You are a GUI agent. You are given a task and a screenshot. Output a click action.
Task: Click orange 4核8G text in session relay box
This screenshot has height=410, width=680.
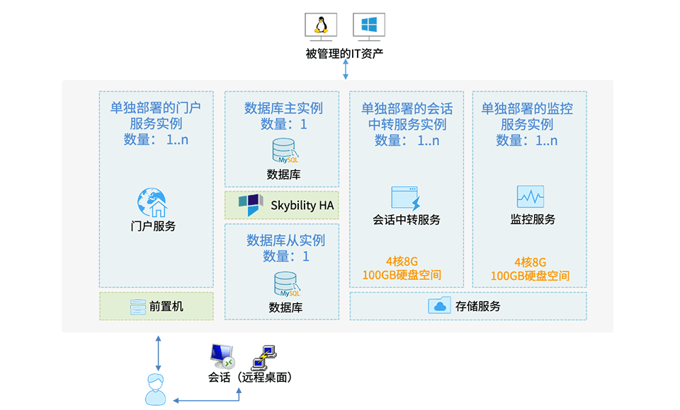[402, 262]
